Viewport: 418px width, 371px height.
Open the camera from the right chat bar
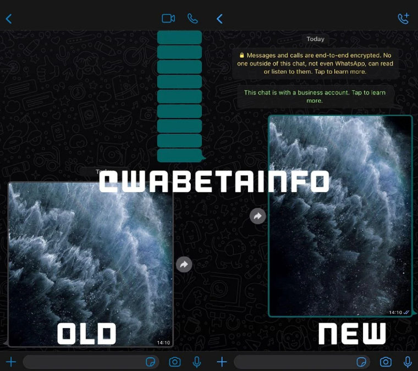coord(386,362)
